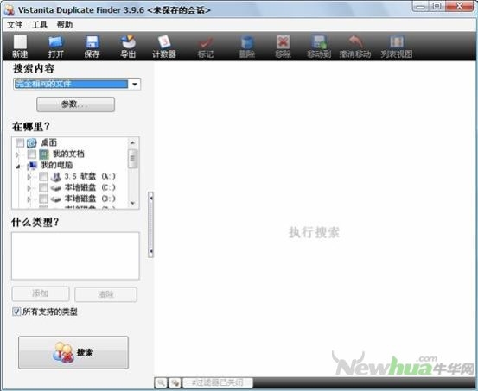Expand the 3.5 软盘 (A:) node

coord(29,177)
